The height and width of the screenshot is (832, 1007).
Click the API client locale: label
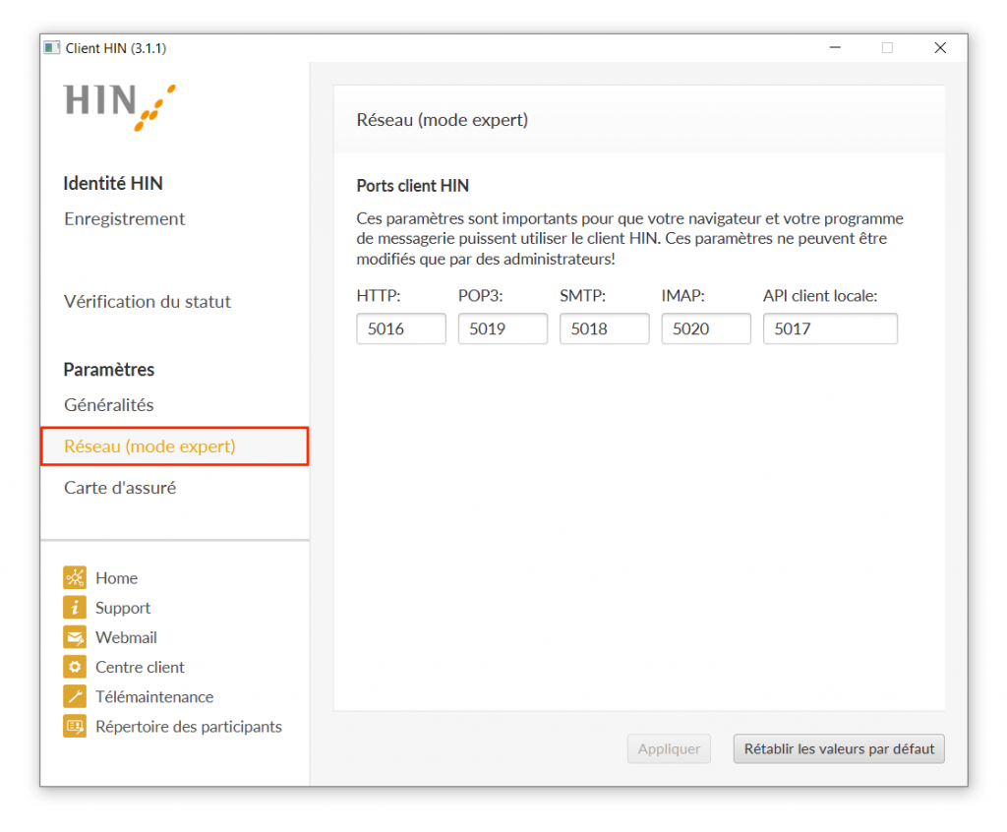click(x=820, y=296)
